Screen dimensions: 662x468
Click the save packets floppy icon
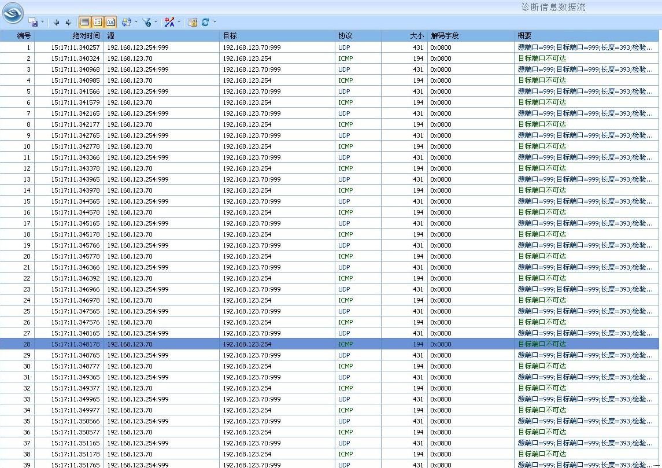point(34,22)
